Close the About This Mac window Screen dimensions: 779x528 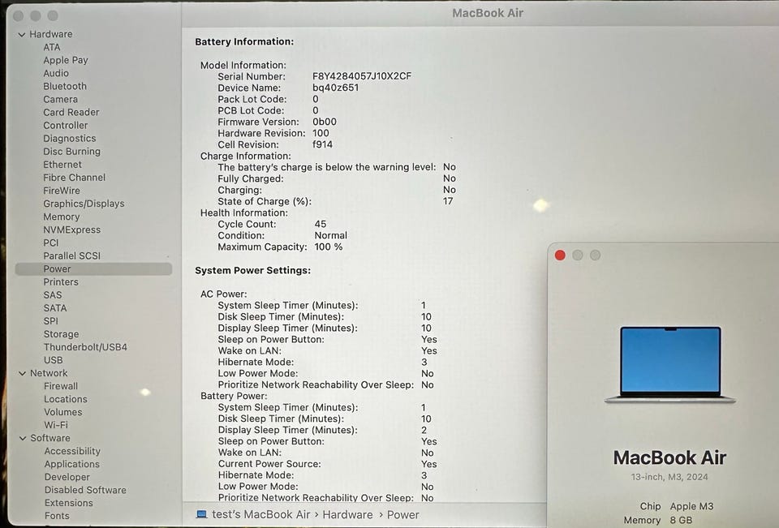pyautogui.click(x=560, y=255)
